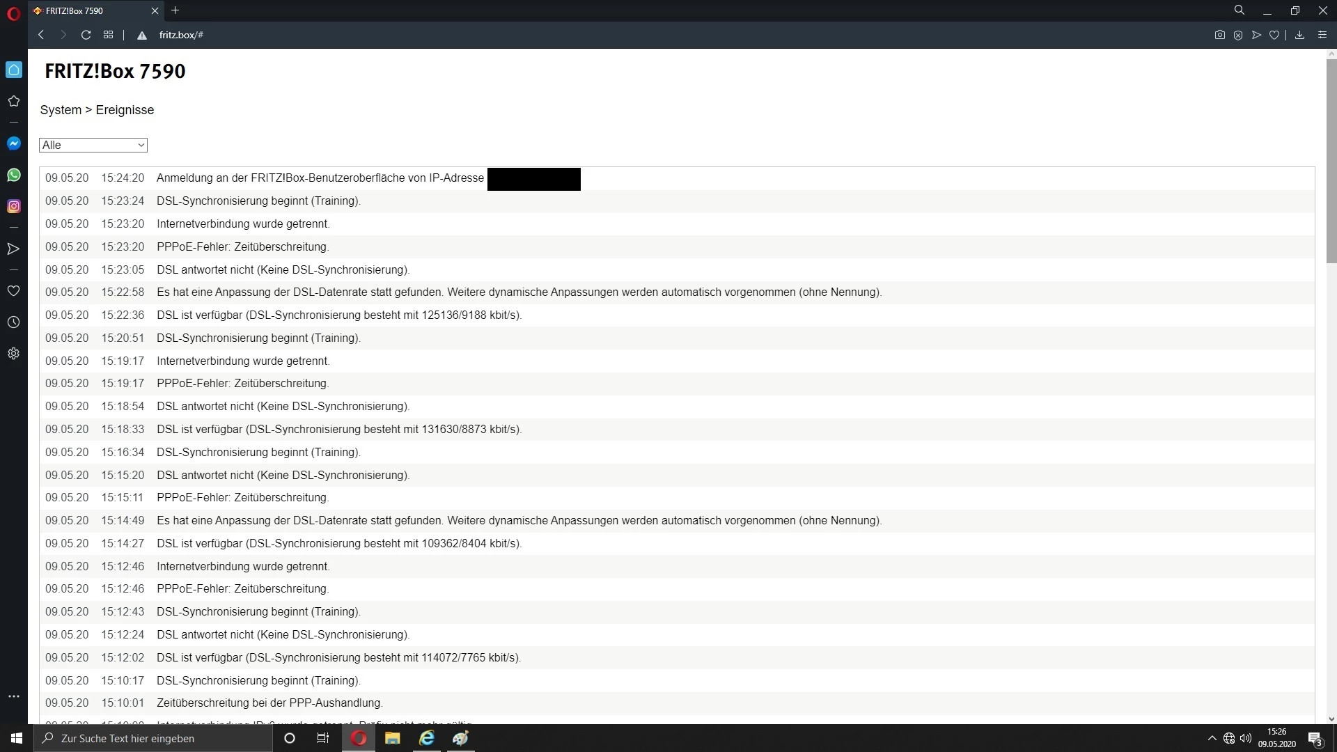
Task: Open sidebar Settings gear icon
Action: pyautogui.click(x=14, y=354)
